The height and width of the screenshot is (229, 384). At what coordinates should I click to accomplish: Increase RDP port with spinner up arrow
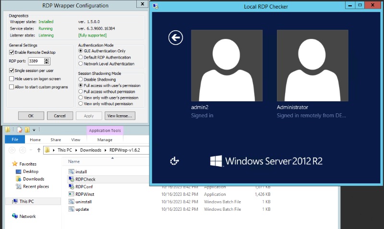(x=47, y=60)
